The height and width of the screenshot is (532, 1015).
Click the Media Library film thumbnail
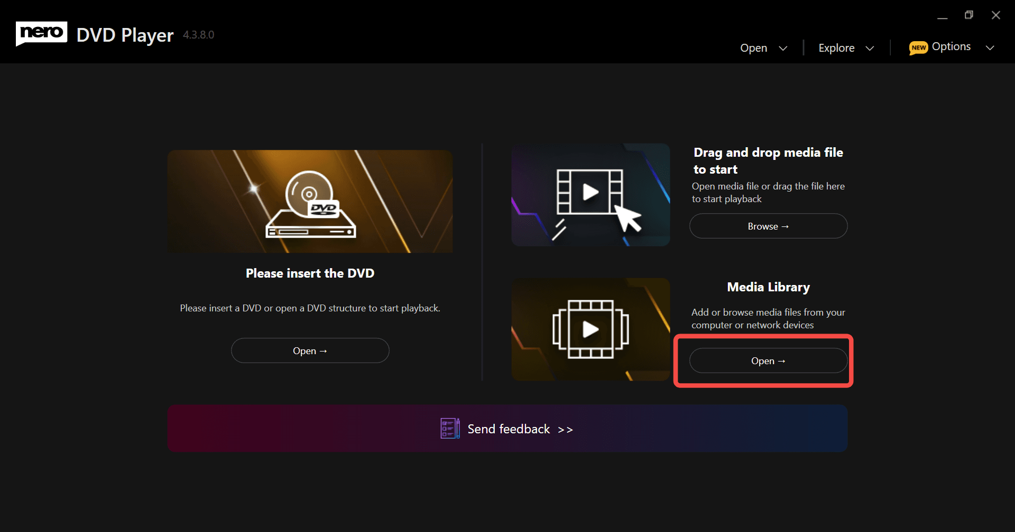coord(590,329)
